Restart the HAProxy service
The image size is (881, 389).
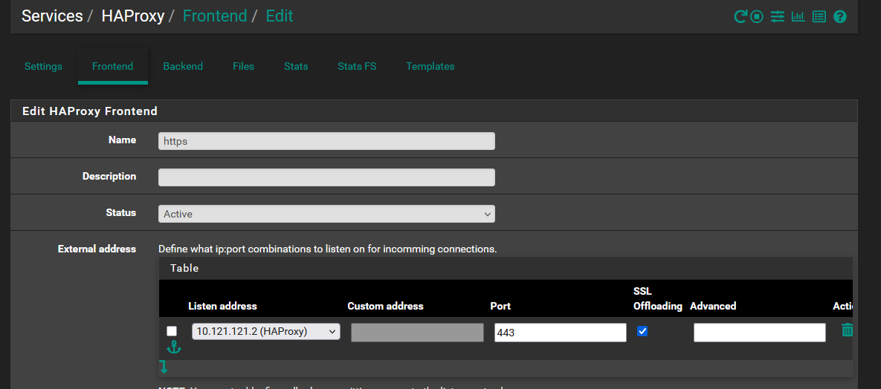[740, 16]
